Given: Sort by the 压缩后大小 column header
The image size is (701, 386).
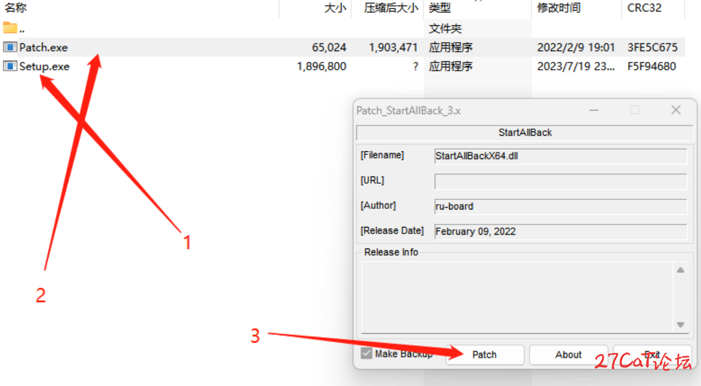Looking at the screenshot, I should coord(390,8).
